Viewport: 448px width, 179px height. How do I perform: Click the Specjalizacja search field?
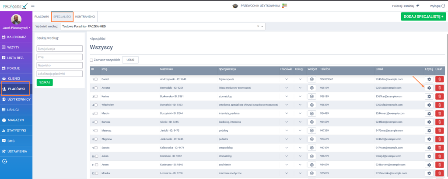[60, 48]
